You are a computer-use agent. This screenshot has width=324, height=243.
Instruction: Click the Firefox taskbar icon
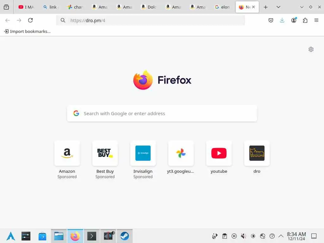coord(75,236)
